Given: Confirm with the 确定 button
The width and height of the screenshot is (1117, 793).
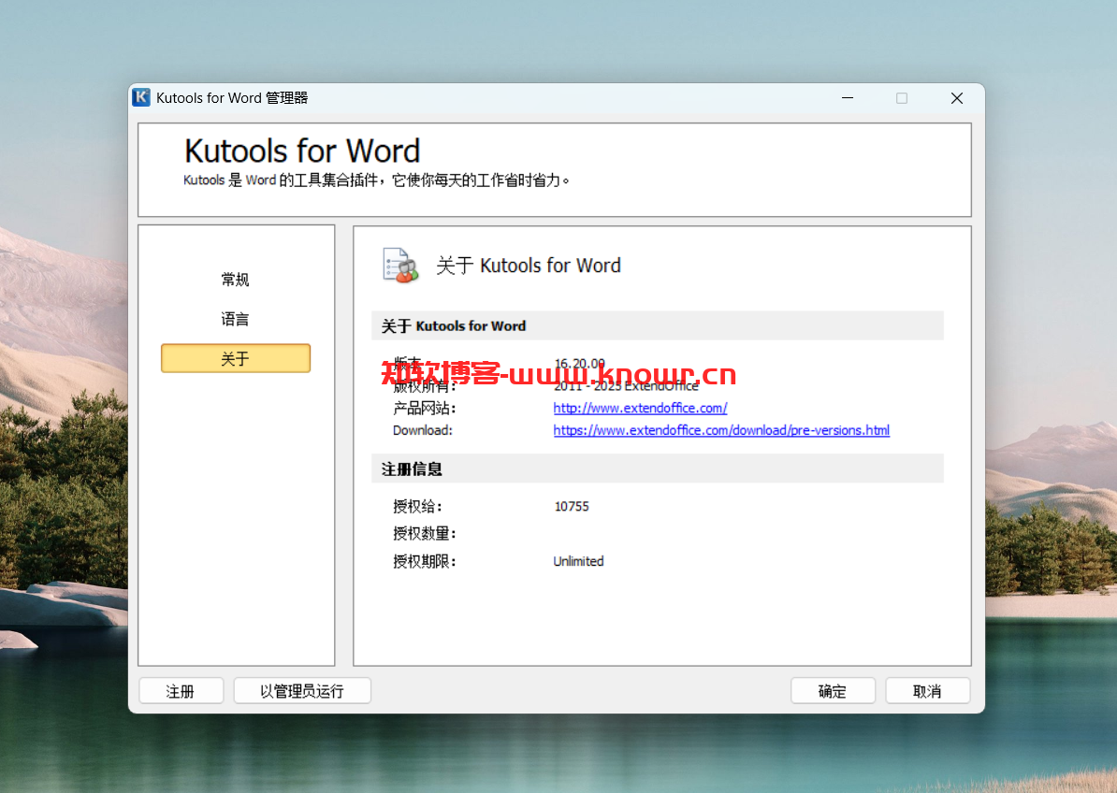Looking at the screenshot, I should (833, 690).
